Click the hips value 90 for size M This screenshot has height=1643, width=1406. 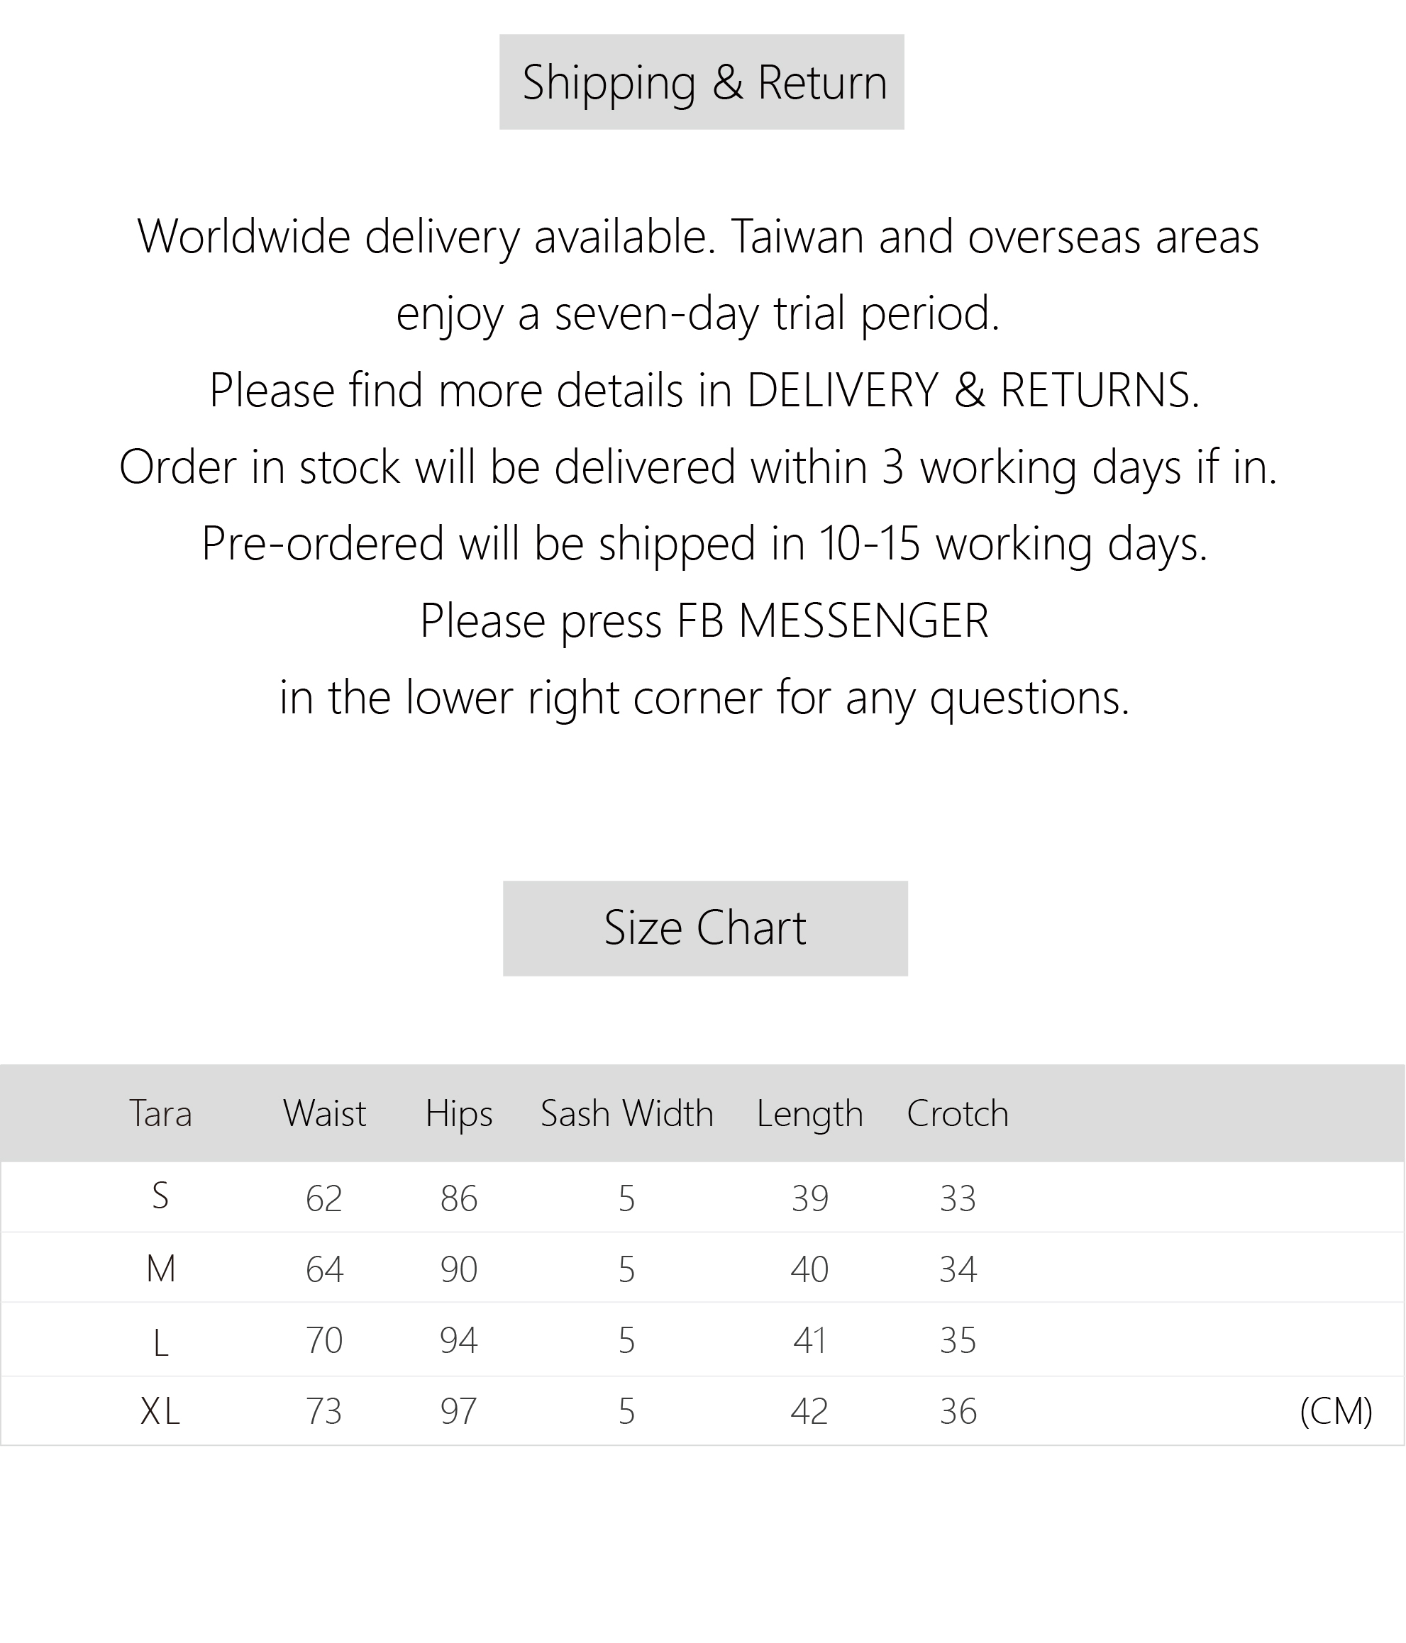[458, 1269]
